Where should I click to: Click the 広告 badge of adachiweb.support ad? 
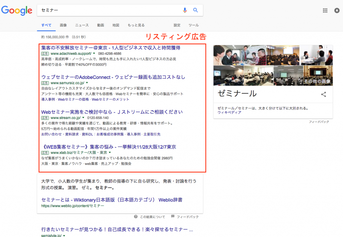tap(45, 54)
